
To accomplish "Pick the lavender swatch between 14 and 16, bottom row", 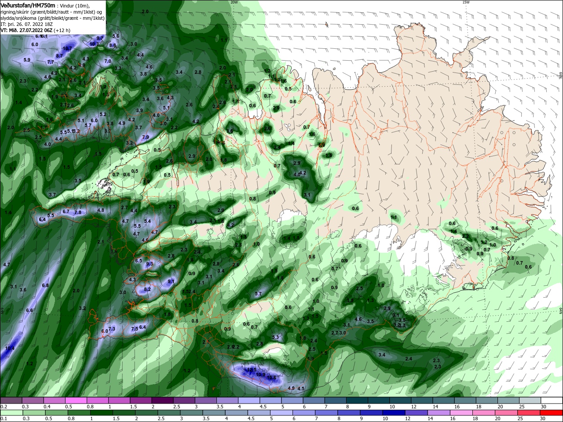I will [x=439, y=413].
